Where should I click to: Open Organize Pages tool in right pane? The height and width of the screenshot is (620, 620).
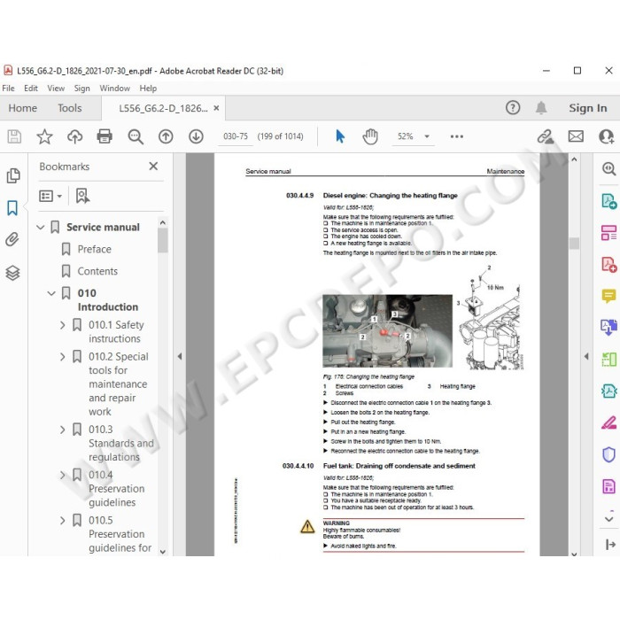[609, 360]
